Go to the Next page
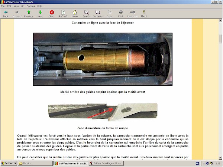Viewport: 223px width, 167px height. [x=40, y=14]
